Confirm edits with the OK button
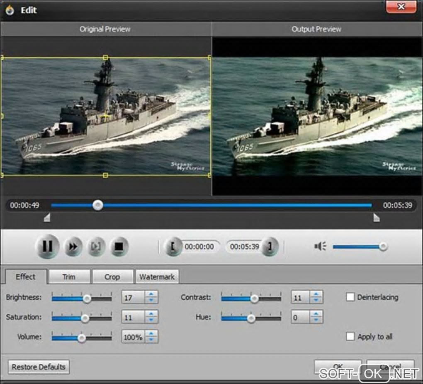Viewport: 423px width, 384px height. pyautogui.click(x=338, y=367)
